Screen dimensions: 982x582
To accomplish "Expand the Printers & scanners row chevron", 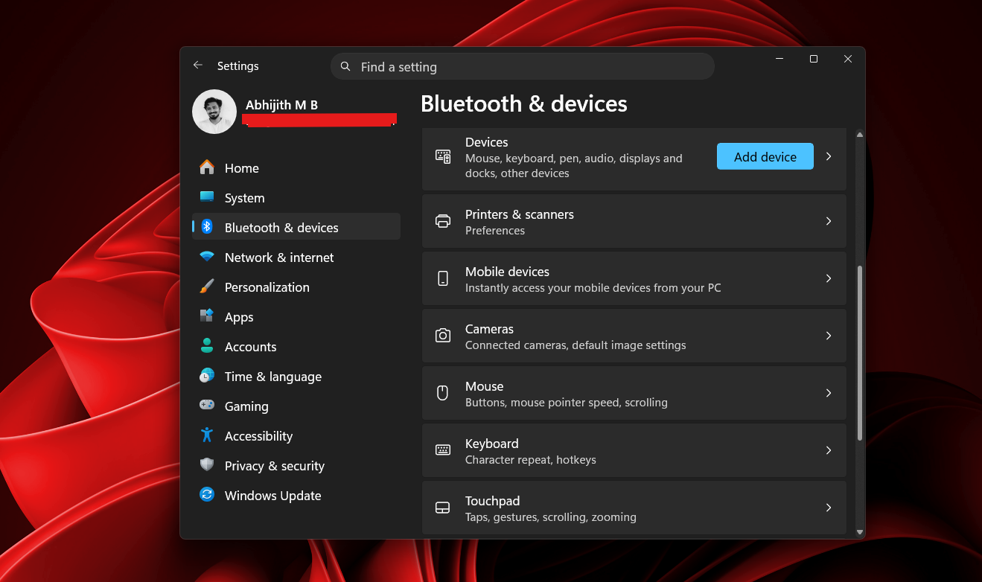I will [828, 221].
